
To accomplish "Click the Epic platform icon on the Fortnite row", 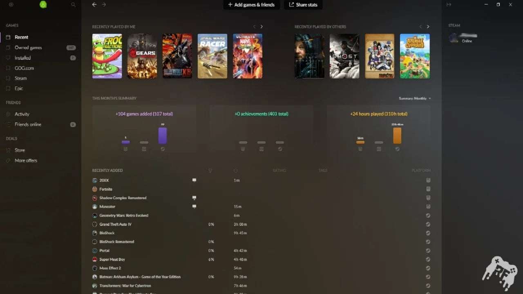I will [428, 189].
